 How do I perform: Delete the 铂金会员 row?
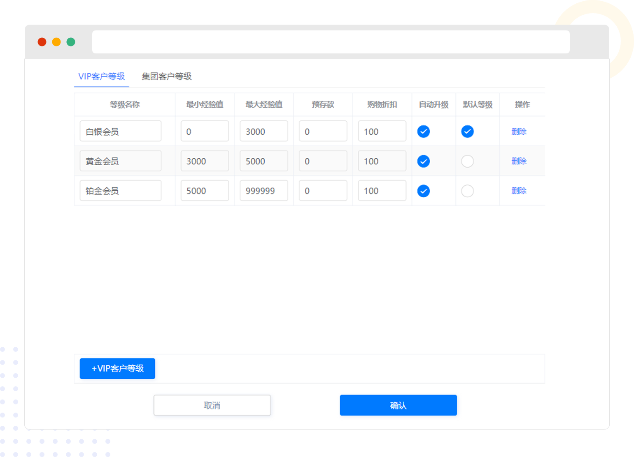pos(519,191)
